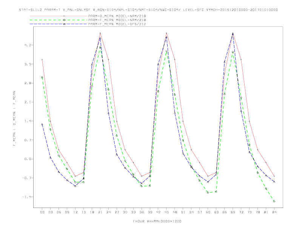Click the x-axis title FHOUR VHHMM:0000>1200
The width and height of the screenshot is (299, 231).
(x=157, y=221)
